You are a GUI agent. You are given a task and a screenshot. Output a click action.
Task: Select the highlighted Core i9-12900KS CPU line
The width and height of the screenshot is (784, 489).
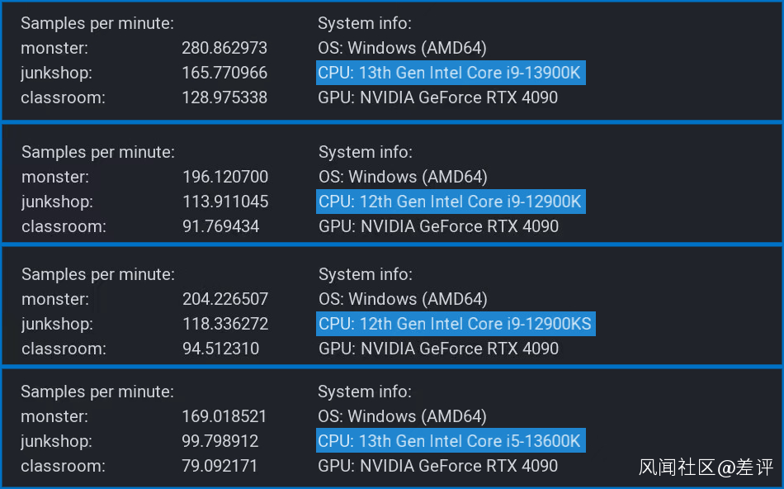pos(455,324)
